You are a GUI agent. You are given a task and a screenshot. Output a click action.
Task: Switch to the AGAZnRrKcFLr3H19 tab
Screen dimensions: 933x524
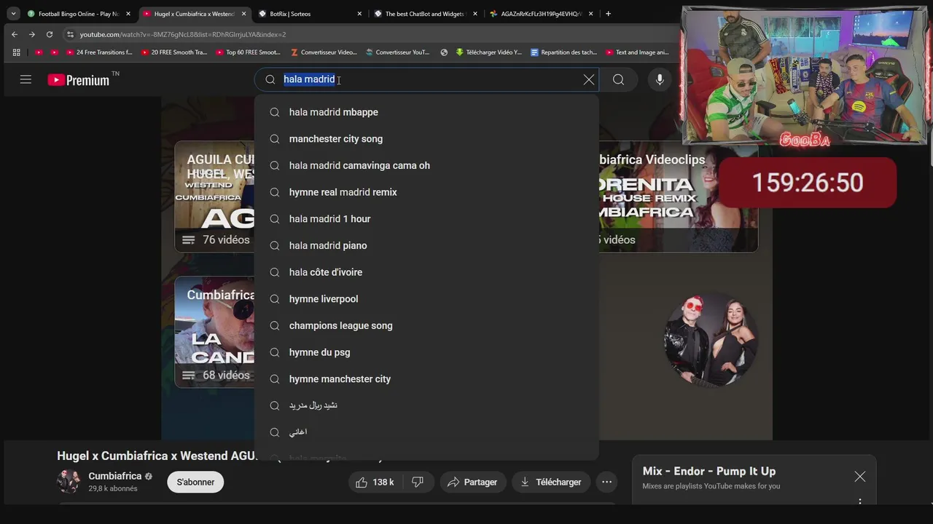point(541,14)
